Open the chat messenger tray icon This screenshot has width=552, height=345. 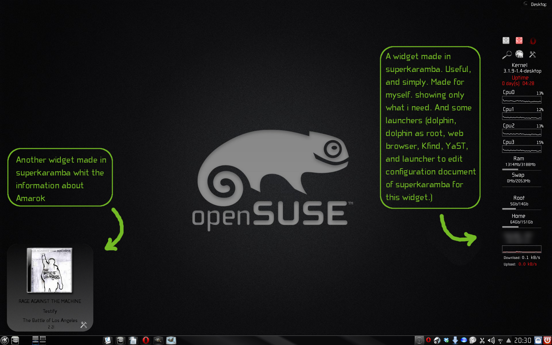(472, 340)
